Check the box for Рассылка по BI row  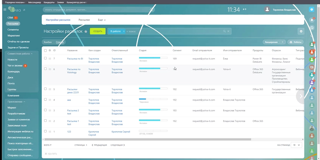(x=45, y=58)
